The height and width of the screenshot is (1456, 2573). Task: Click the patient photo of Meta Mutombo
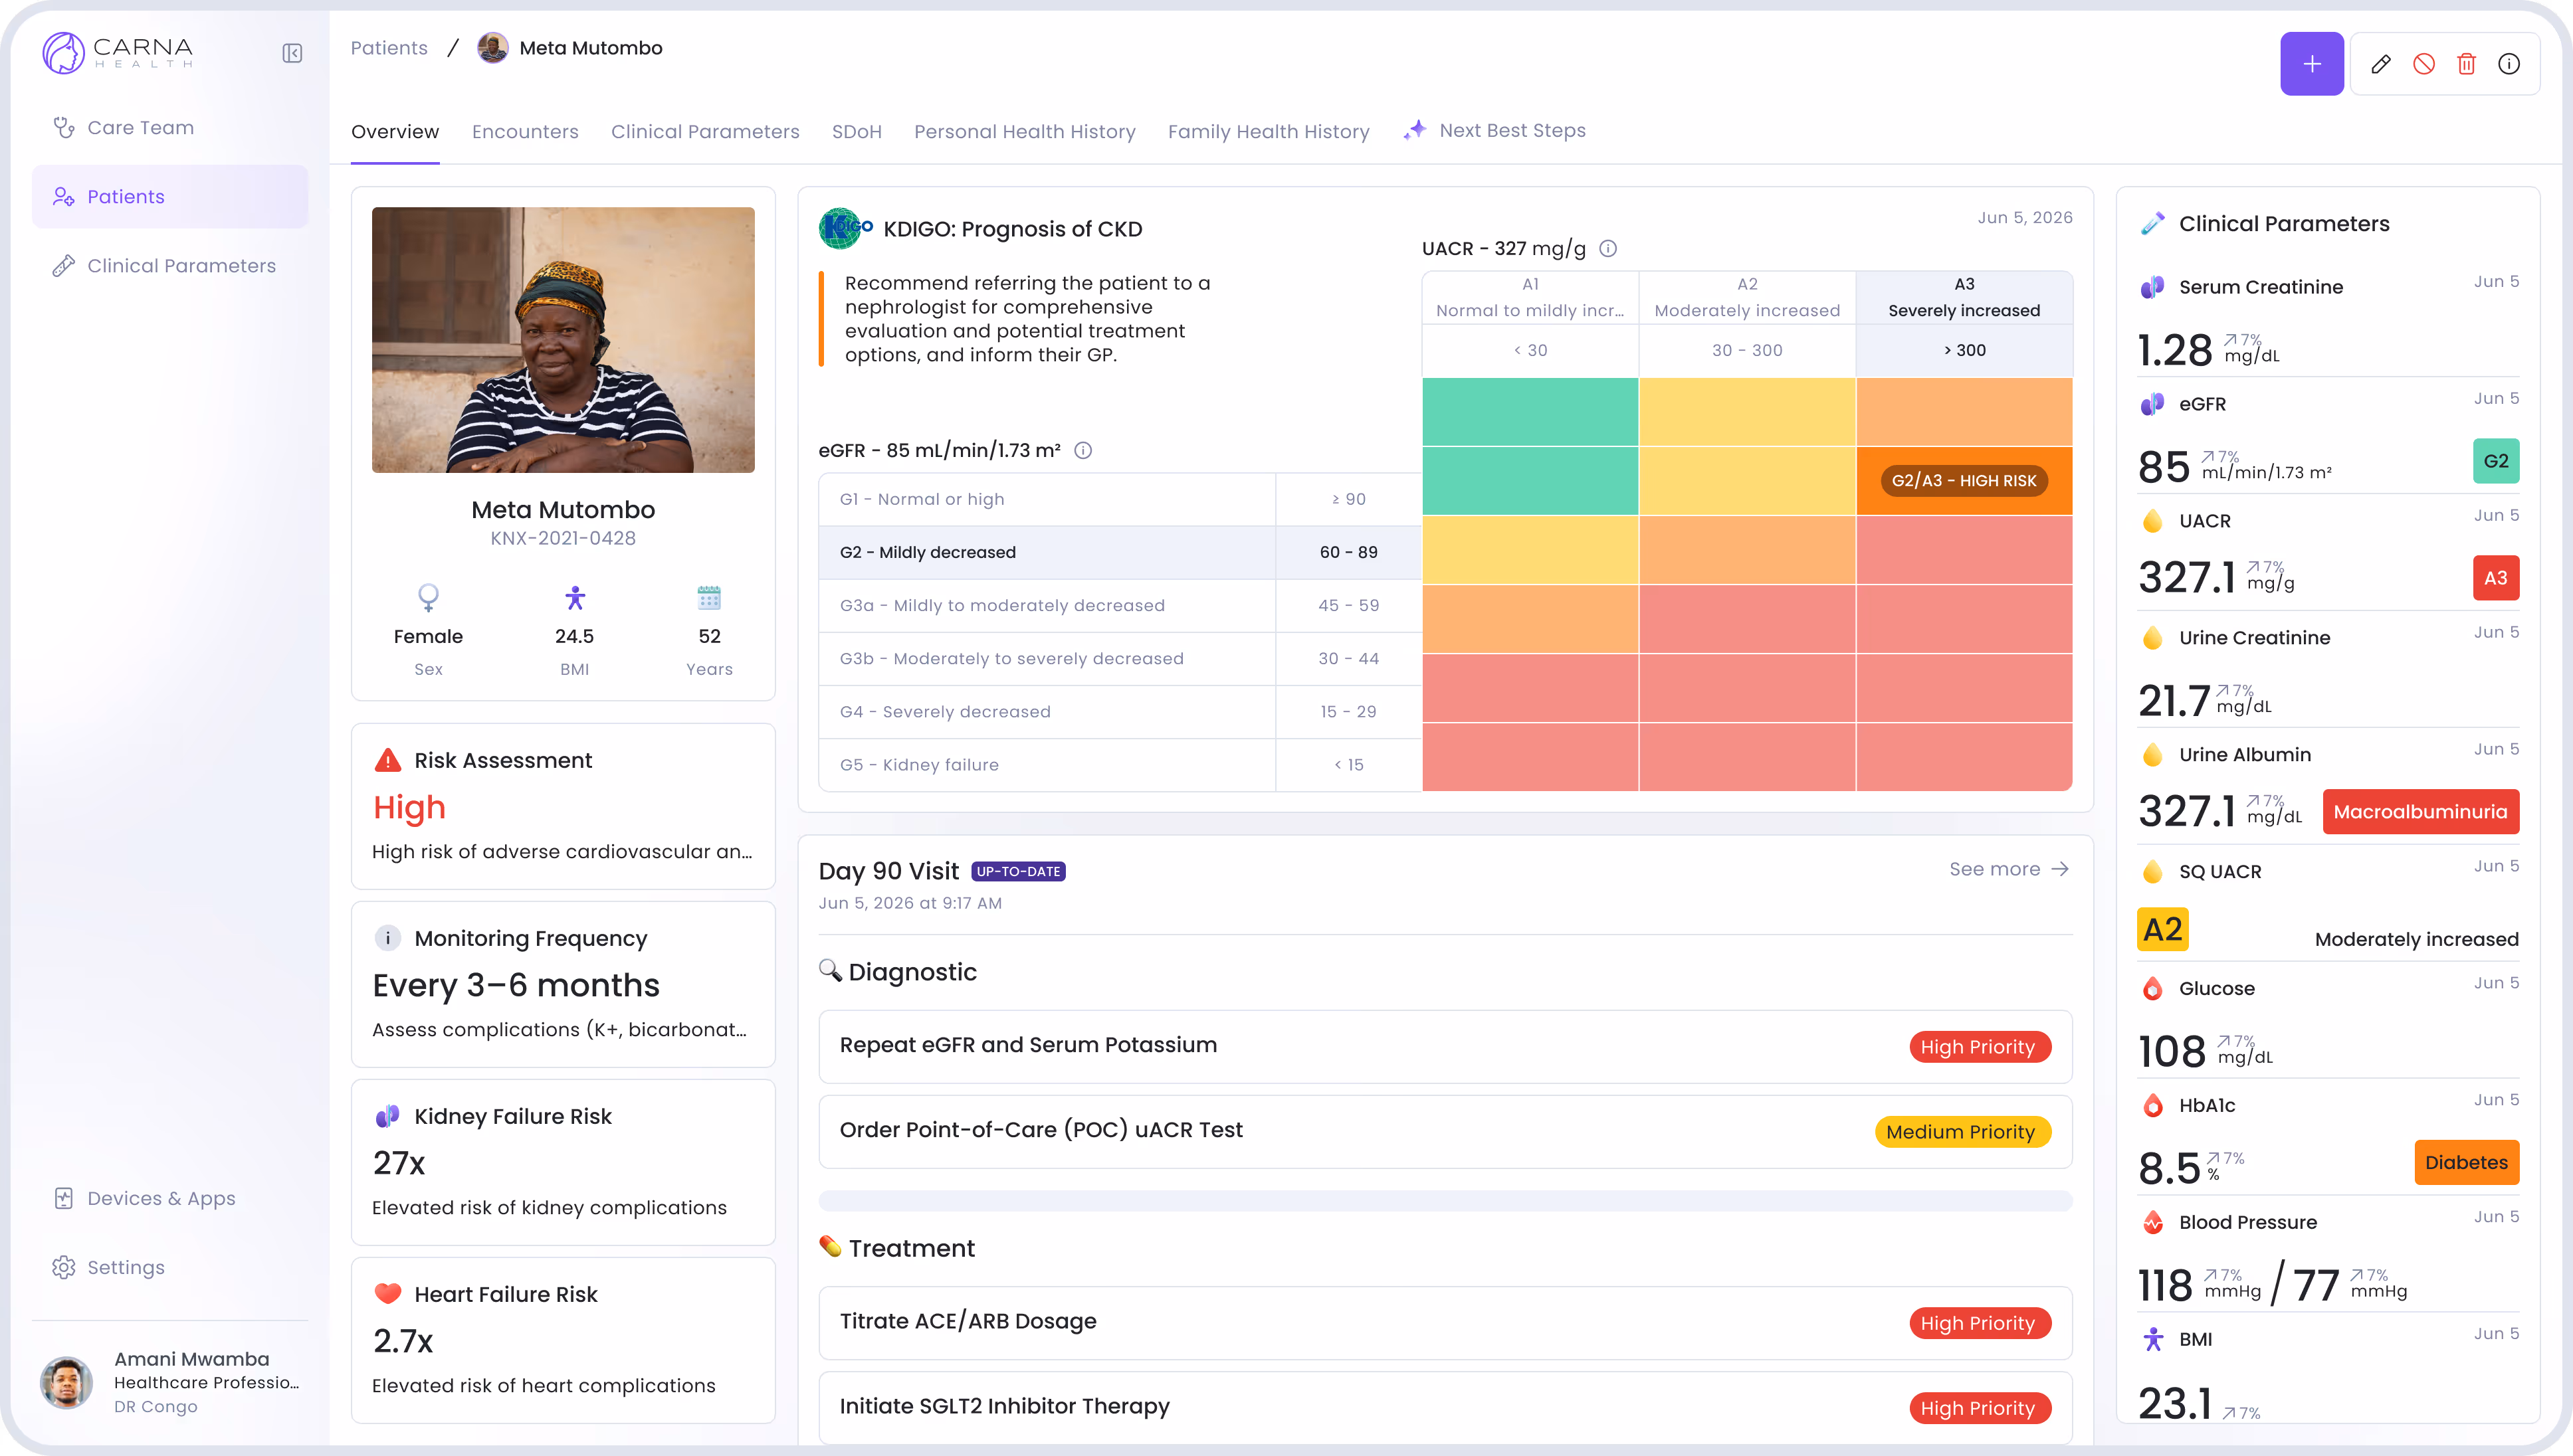point(564,340)
